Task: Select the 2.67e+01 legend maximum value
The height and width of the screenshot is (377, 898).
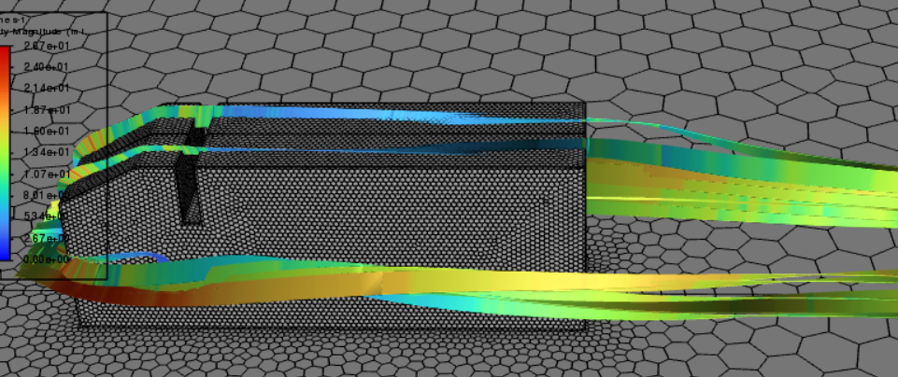Action: click(47, 46)
